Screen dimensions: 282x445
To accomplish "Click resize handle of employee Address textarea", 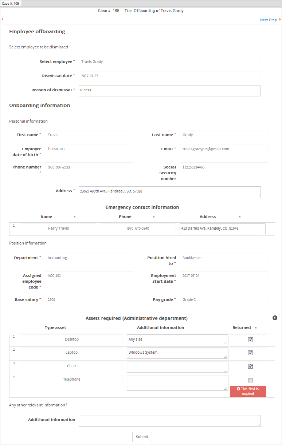I will pyautogui.click(x=258, y=196).
